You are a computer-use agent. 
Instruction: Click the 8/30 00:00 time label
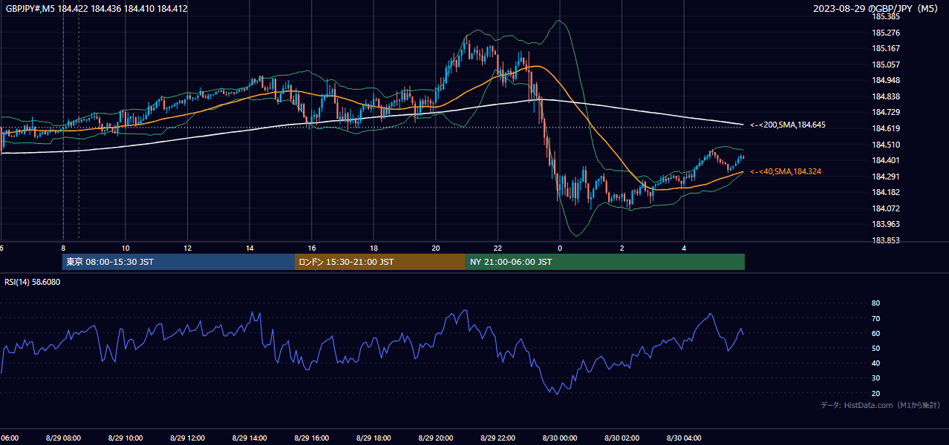point(560,438)
